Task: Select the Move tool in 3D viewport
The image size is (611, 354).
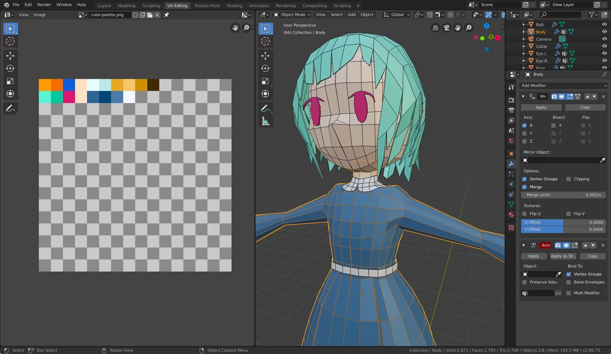Action: tap(265, 55)
